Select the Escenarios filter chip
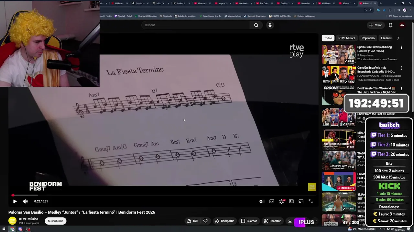The height and width of the screenshot is (232, 414). [386, 38]
